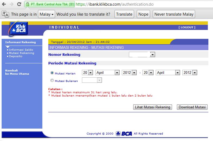Open the Malay language dropdown
Image resolution: width=213 pixels, height=141 pixels.
46,14
